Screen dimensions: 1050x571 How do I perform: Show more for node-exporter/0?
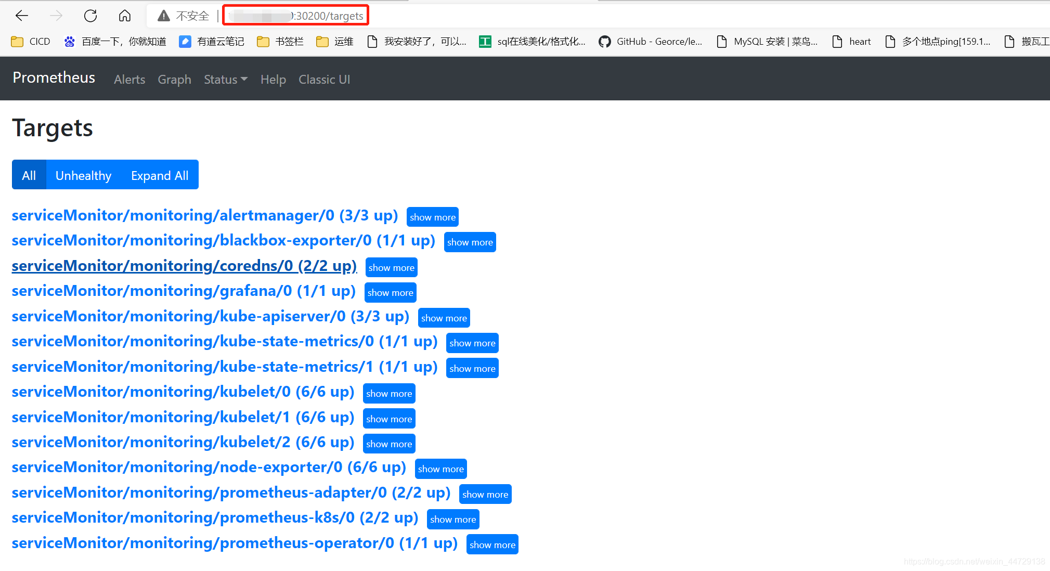[441, 469]
